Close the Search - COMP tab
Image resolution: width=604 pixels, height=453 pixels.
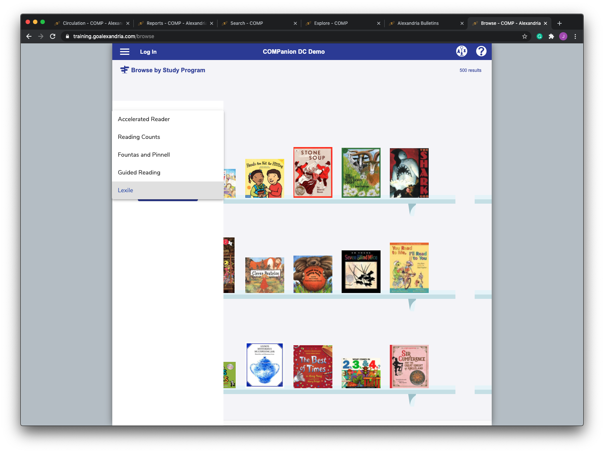click(x=295, y=23)
